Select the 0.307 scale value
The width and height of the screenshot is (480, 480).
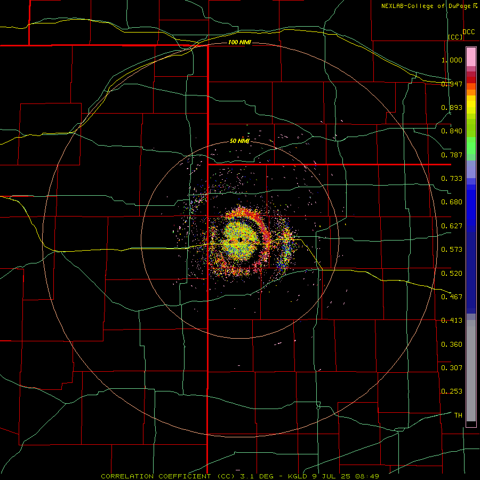452,368
